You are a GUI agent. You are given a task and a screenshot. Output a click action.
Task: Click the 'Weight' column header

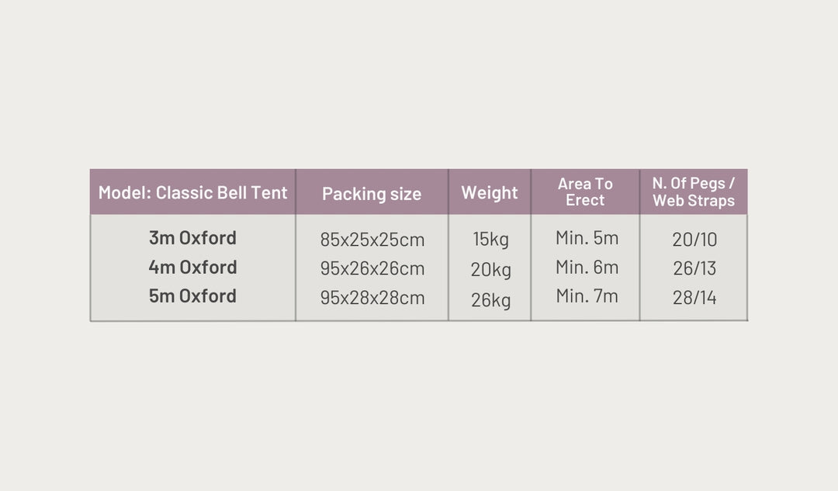pos(490,193)
